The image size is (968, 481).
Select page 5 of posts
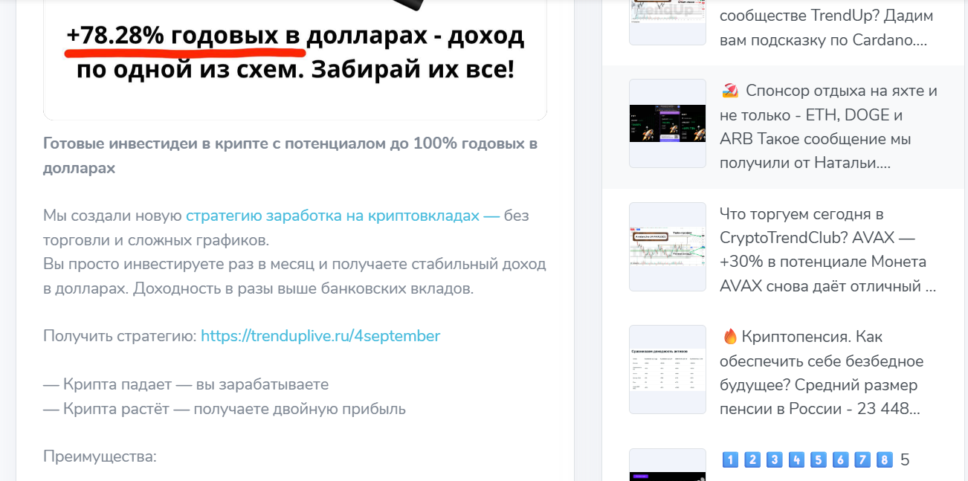[817, 459]
